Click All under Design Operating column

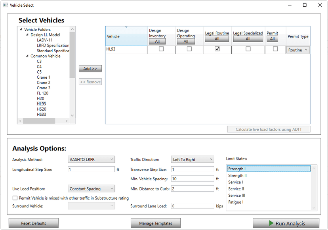[186, 41]
